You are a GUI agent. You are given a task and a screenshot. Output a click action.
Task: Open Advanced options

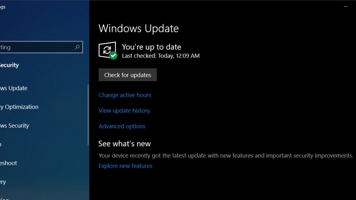tap(122, 126)
